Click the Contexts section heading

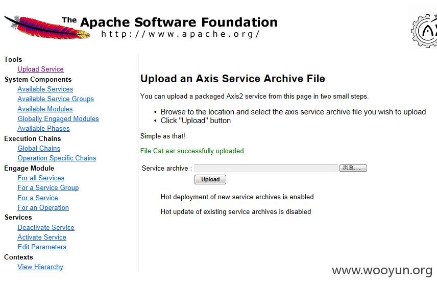[x=18, y=257]
